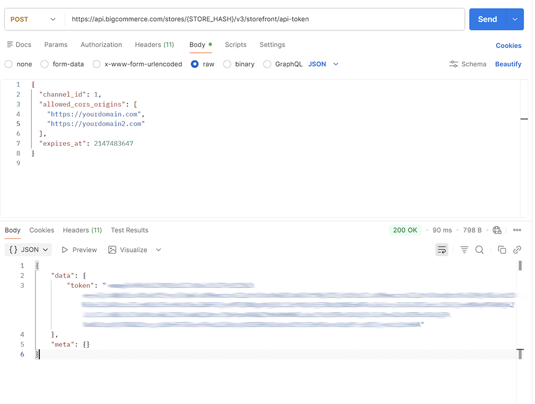
Task: Open the response Cookies tab
Action: click(x=42, y=230)
